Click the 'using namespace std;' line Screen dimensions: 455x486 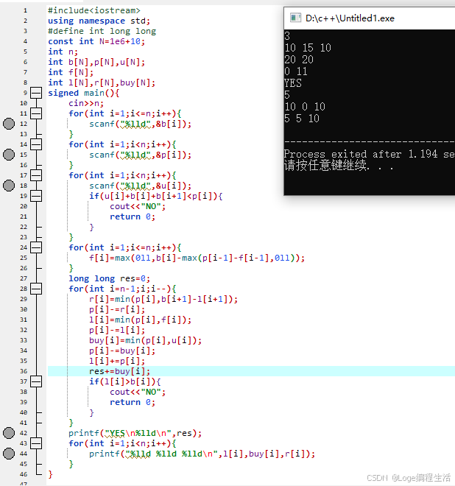[99, 21]
